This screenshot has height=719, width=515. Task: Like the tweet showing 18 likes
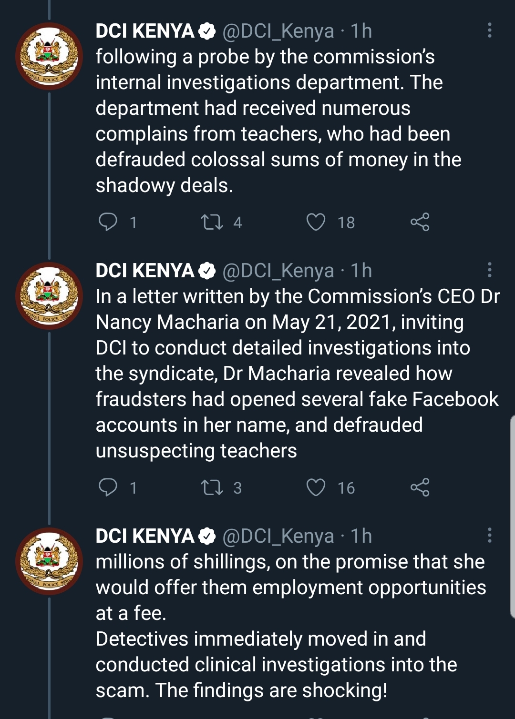[x=316, y=222]
